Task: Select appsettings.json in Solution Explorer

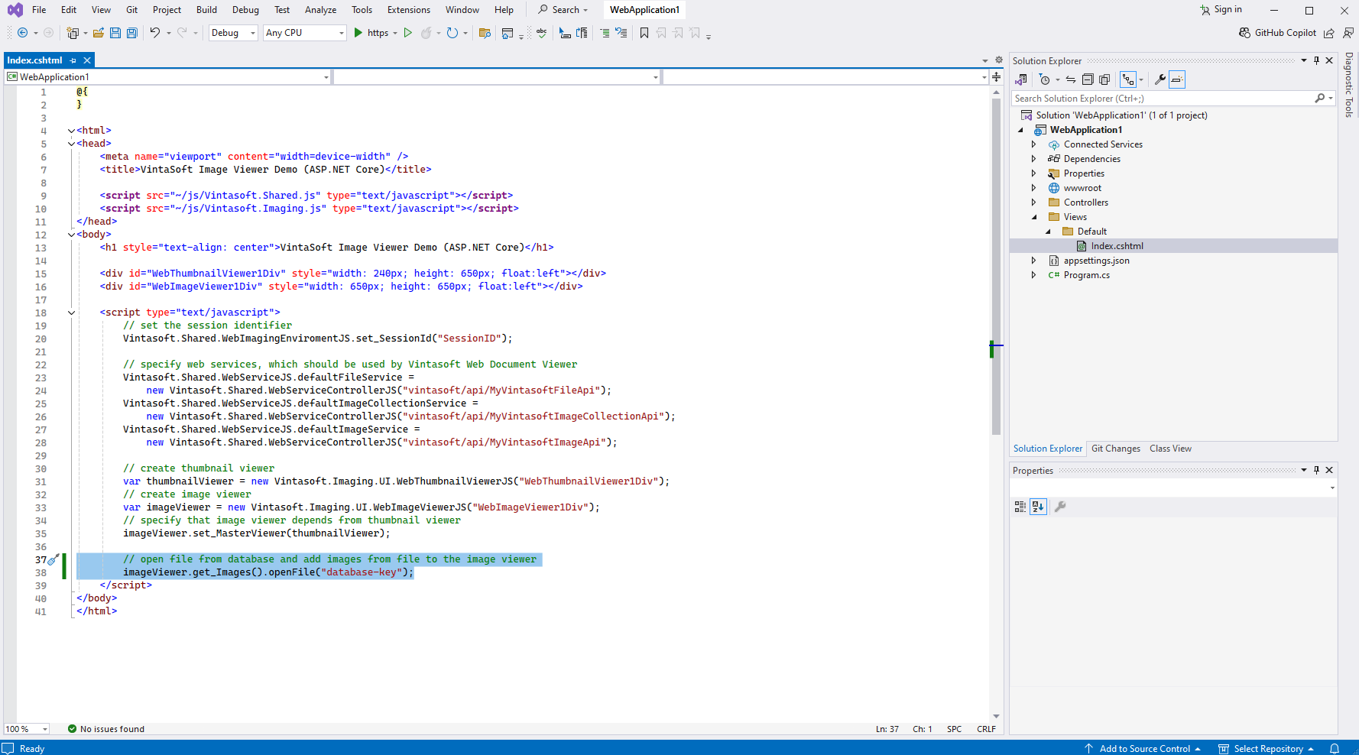Action: click(x=1096, y=261)
